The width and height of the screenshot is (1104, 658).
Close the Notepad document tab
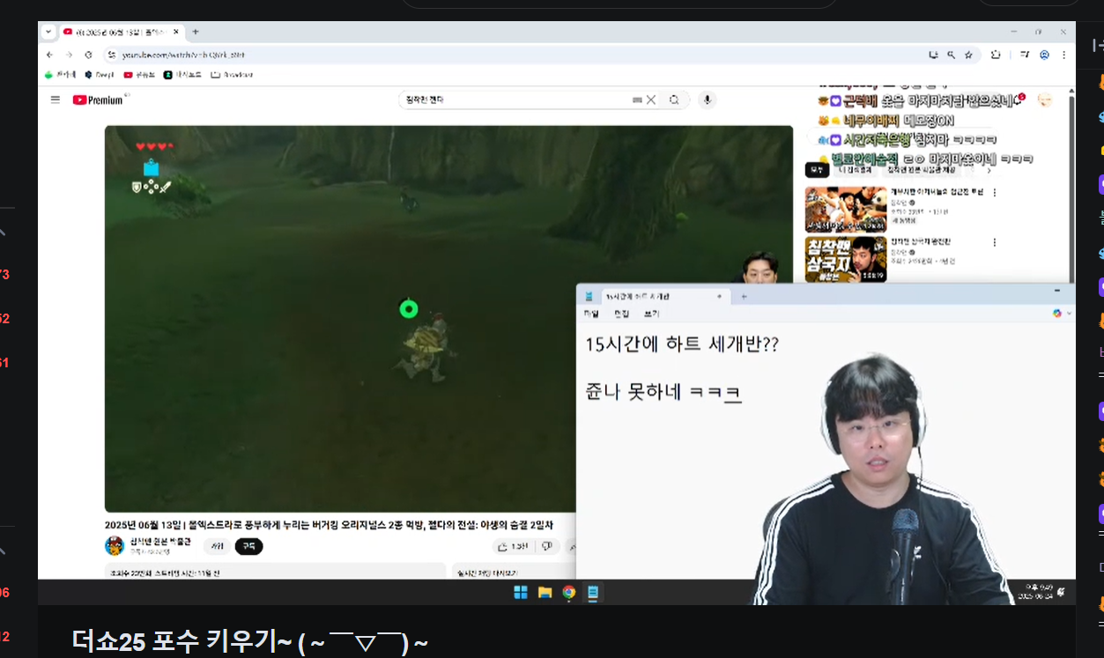719,297
